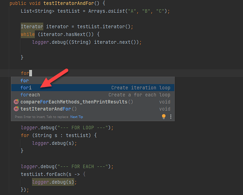Click 'Press Enter to insert, Tab to replace' hint
This screenshot has width=243, height=195.
click(x=42, y=117)
